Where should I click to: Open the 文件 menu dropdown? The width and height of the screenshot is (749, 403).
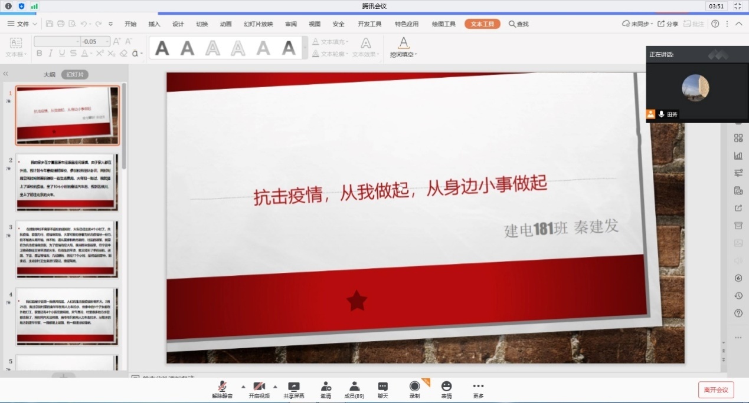pyautogui.click(x=22, y=24)
